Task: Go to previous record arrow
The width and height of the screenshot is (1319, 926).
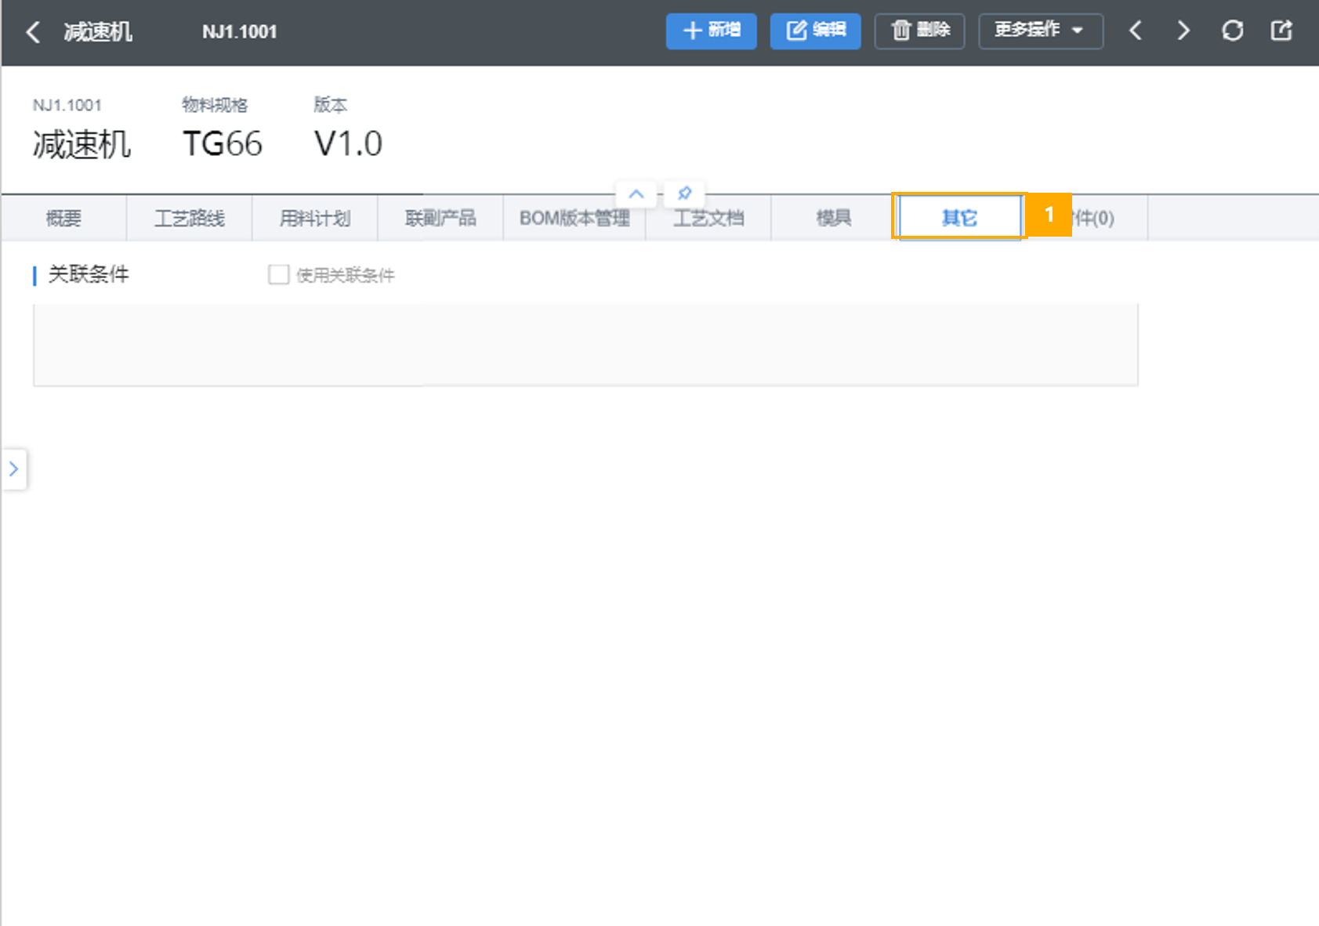Action: [1135, 31]
